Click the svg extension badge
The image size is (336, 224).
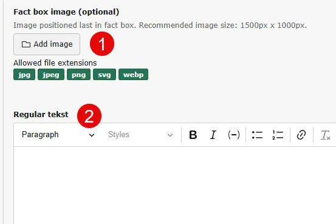click(105, 75)
